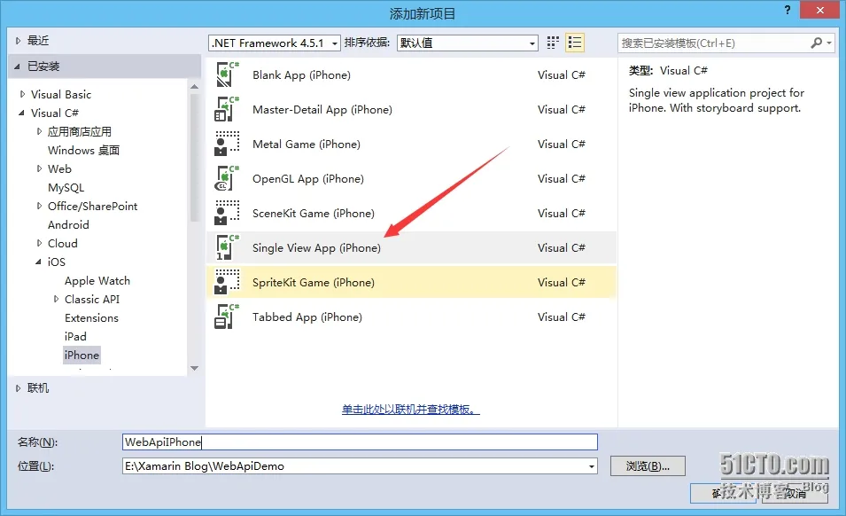Screen dimensions: 846x516
Task: Select iPad category
Action: point(75,336)
